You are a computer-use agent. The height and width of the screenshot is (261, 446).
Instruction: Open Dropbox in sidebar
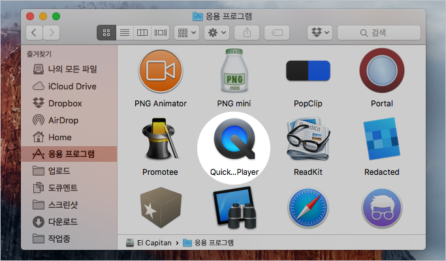tap(69, 103)
